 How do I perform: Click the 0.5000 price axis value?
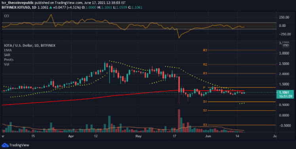(x=284, y=105)
